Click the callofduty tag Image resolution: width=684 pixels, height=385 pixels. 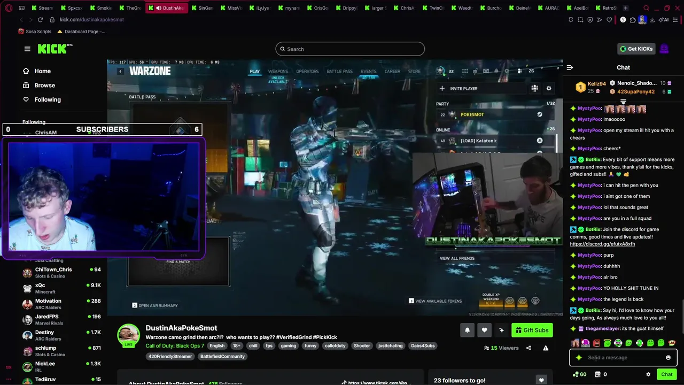335,346
